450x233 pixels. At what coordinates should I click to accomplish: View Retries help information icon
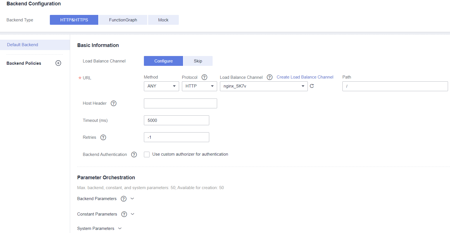point(103,137)
